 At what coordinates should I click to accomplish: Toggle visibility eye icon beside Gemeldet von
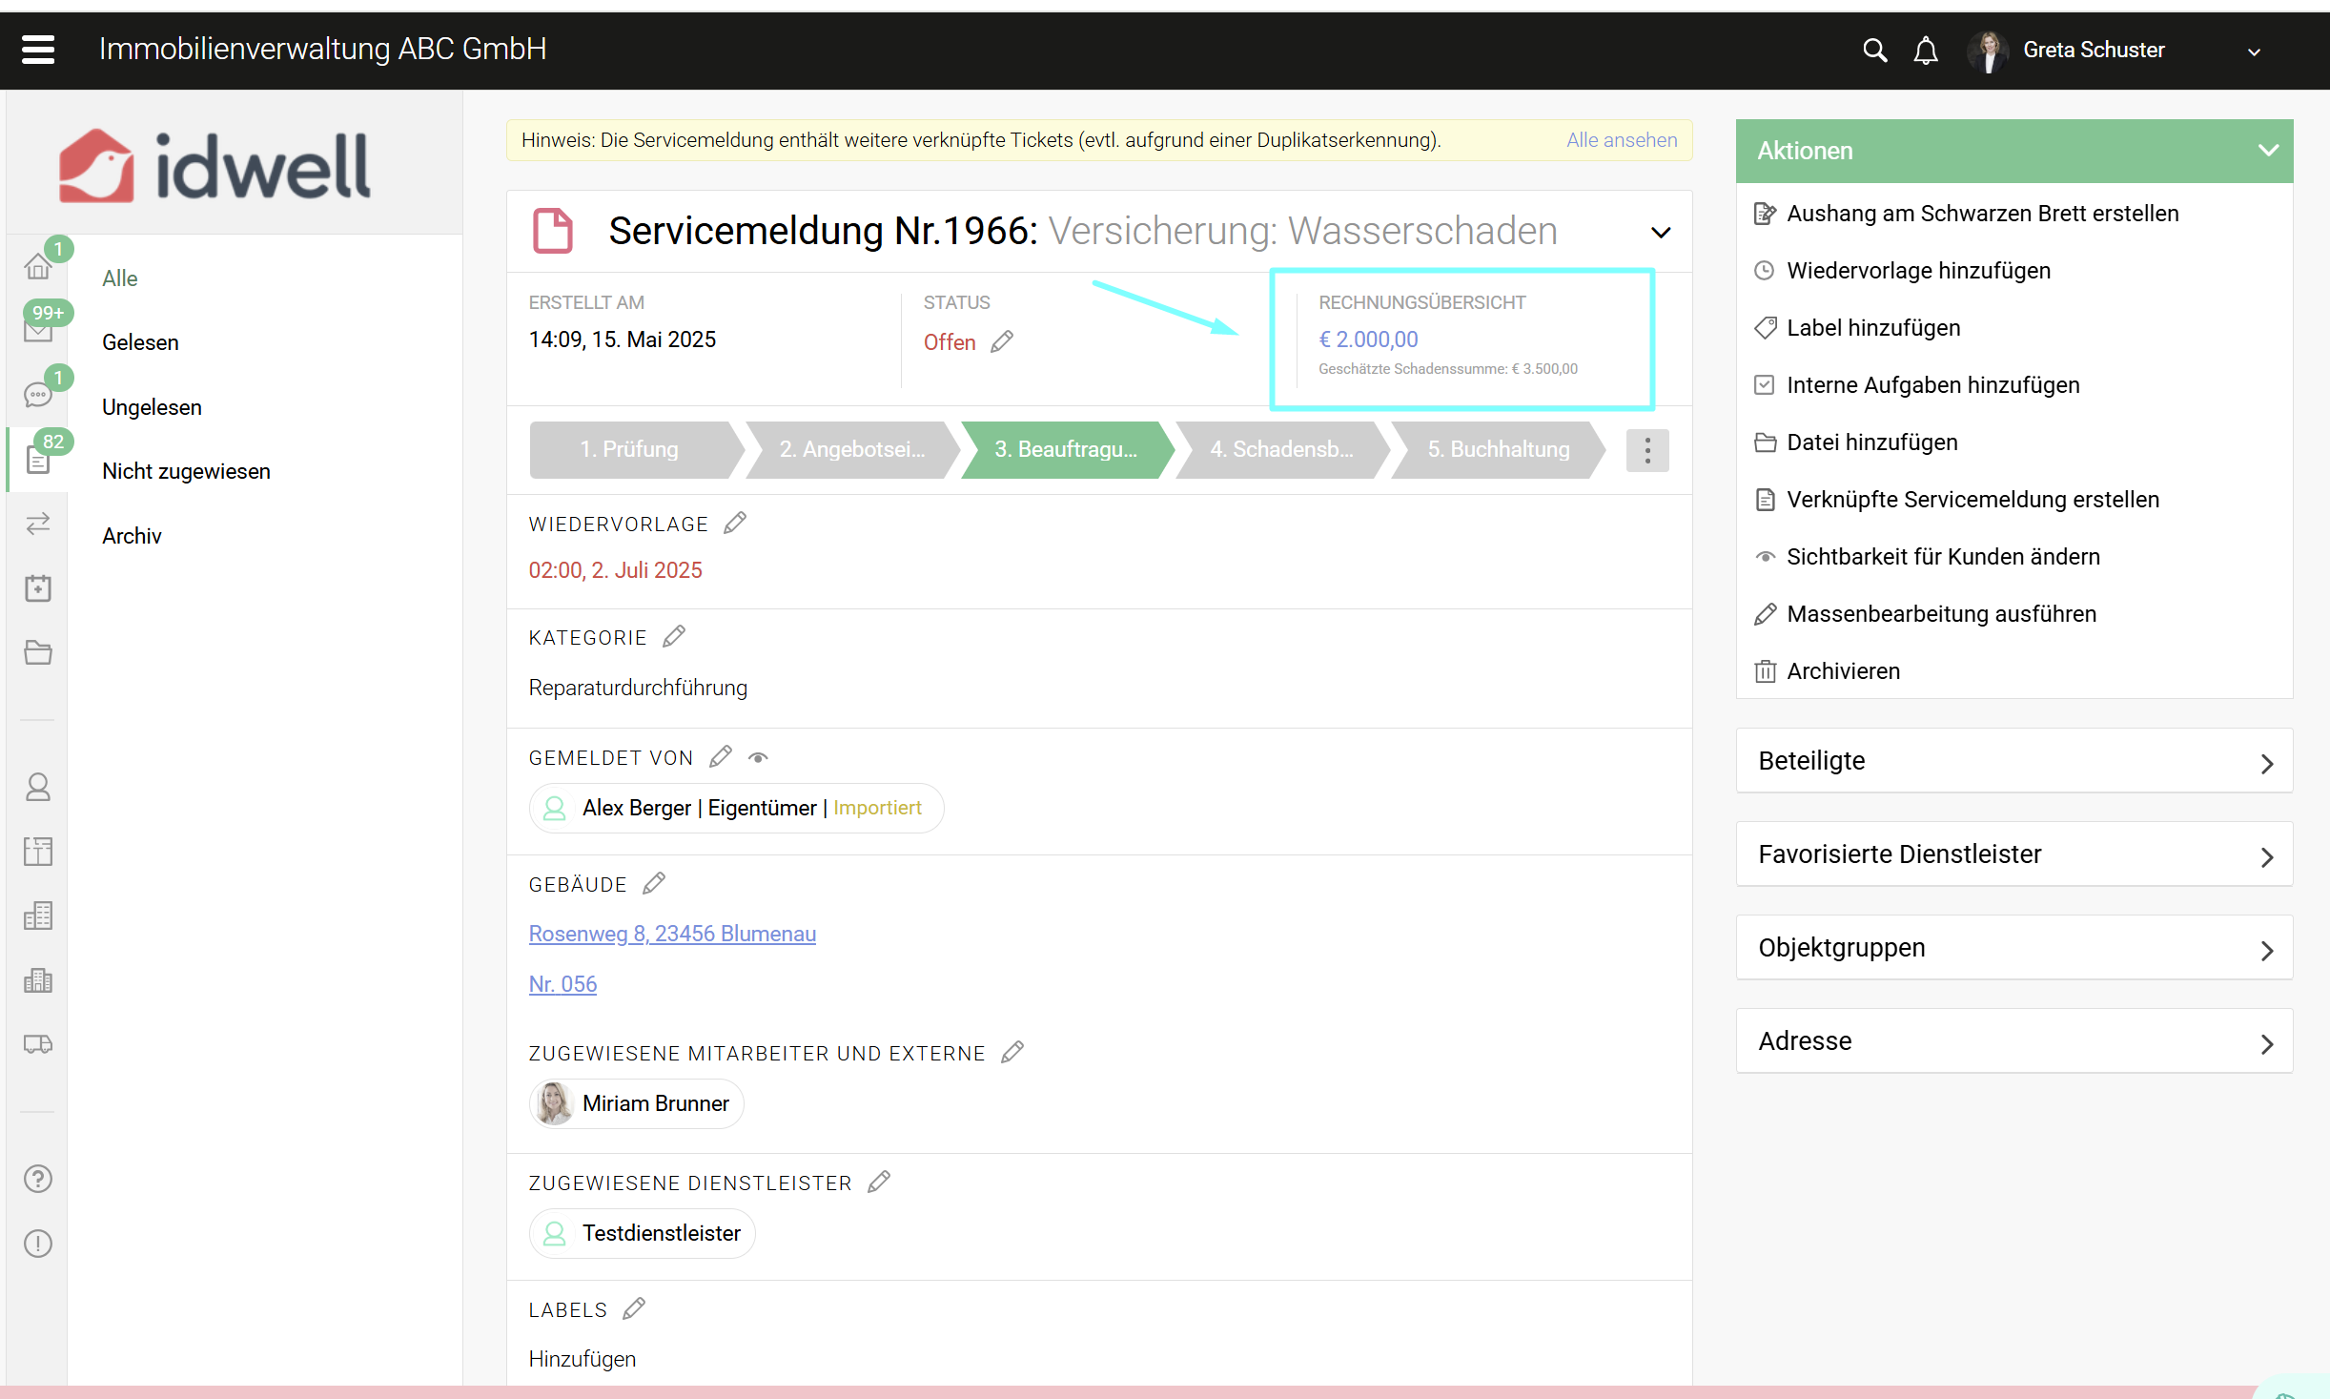758,758
